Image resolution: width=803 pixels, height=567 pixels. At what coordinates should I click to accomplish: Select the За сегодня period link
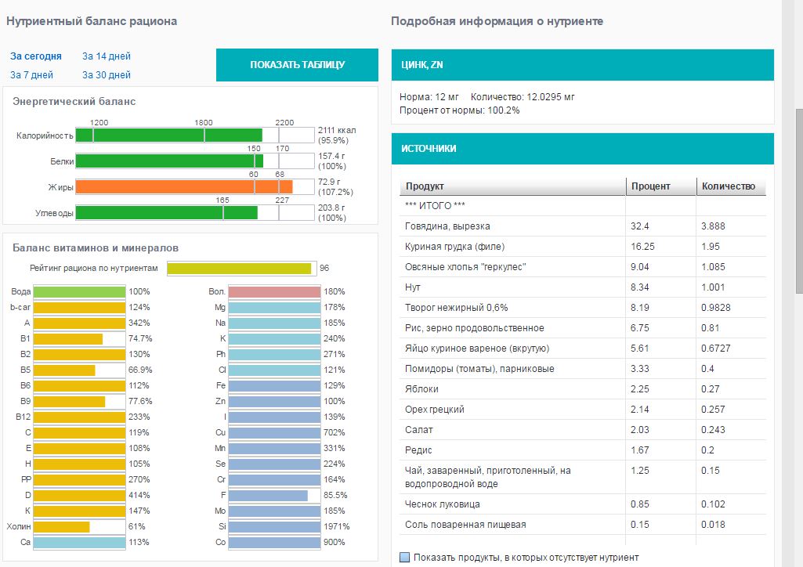tap(35, 56)
